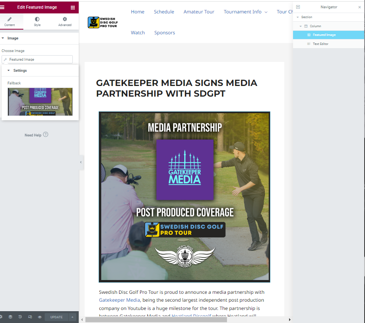Click the Swedish Disc Golf Pro Tour logo
This screenshot has width=365, height=323.
click(103, 22)
